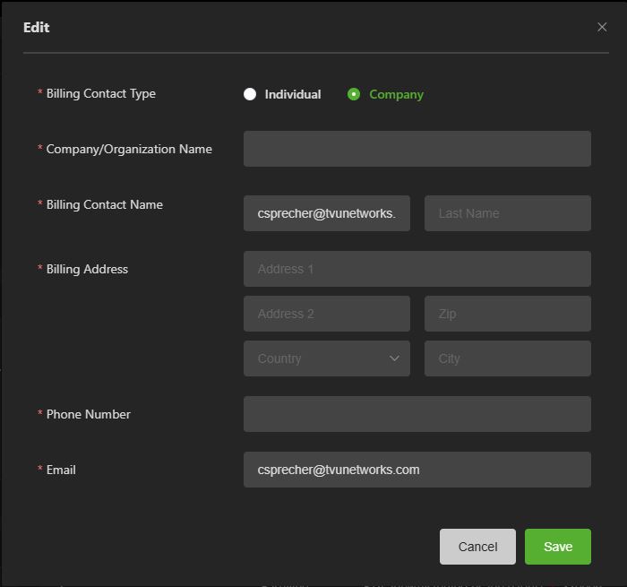Click the Last Name field
The height and width of the screenshot is (587, 627).
508,213
